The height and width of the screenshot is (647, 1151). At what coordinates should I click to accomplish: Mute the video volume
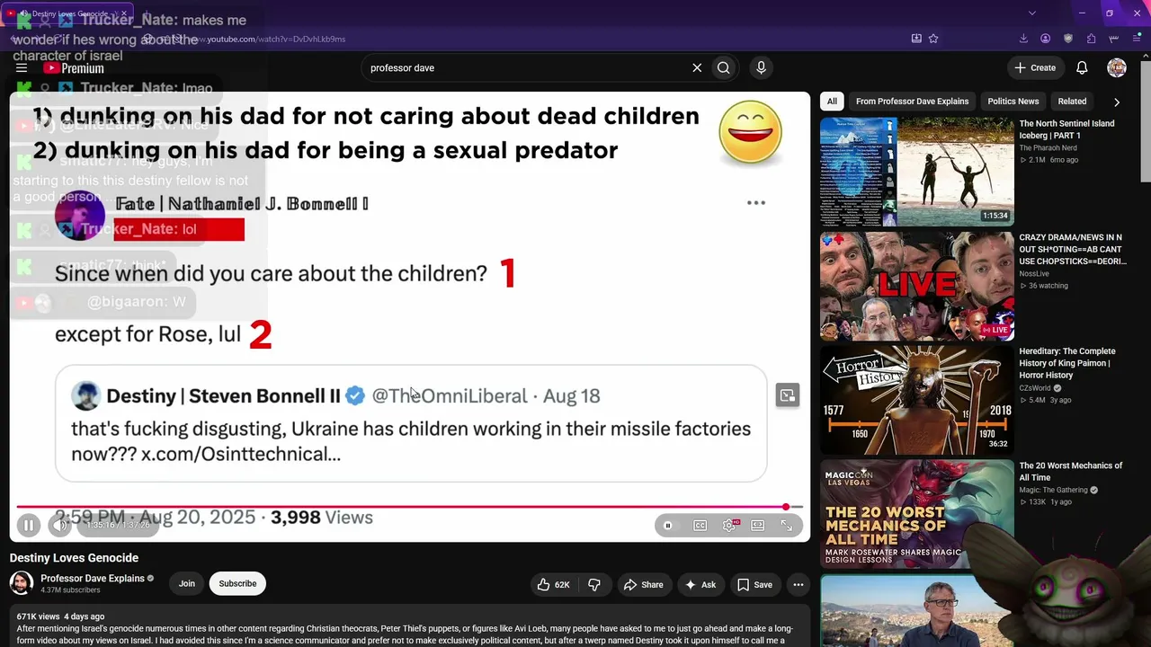[60, 526]
